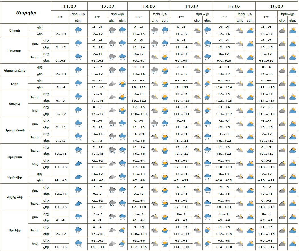Select the 13.02 date column header
The image size is (299, 251).
click(148, 6)
